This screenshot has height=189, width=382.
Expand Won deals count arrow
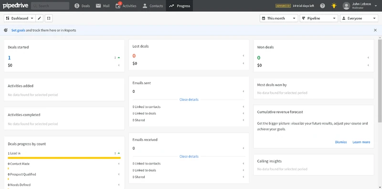tap(368, 57)
